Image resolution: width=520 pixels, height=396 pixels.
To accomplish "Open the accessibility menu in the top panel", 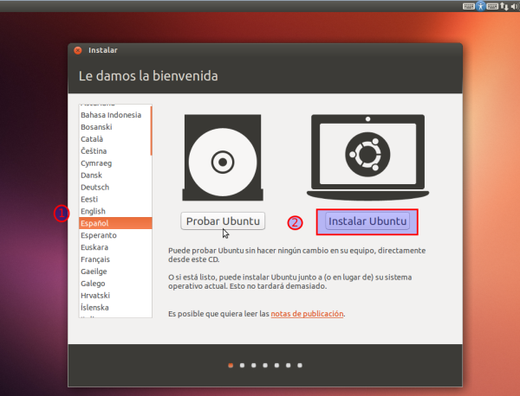I will (480, 6).
